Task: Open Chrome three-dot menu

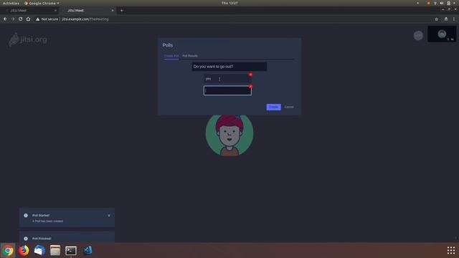Action: pos(454,19)
